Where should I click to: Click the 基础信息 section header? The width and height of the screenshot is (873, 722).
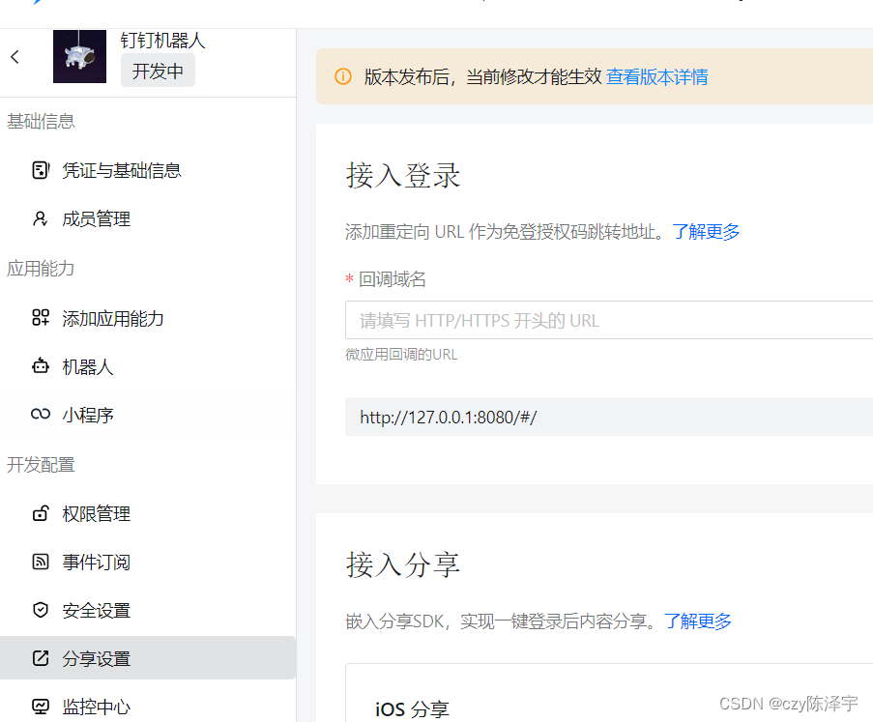[x=41, y=122]
